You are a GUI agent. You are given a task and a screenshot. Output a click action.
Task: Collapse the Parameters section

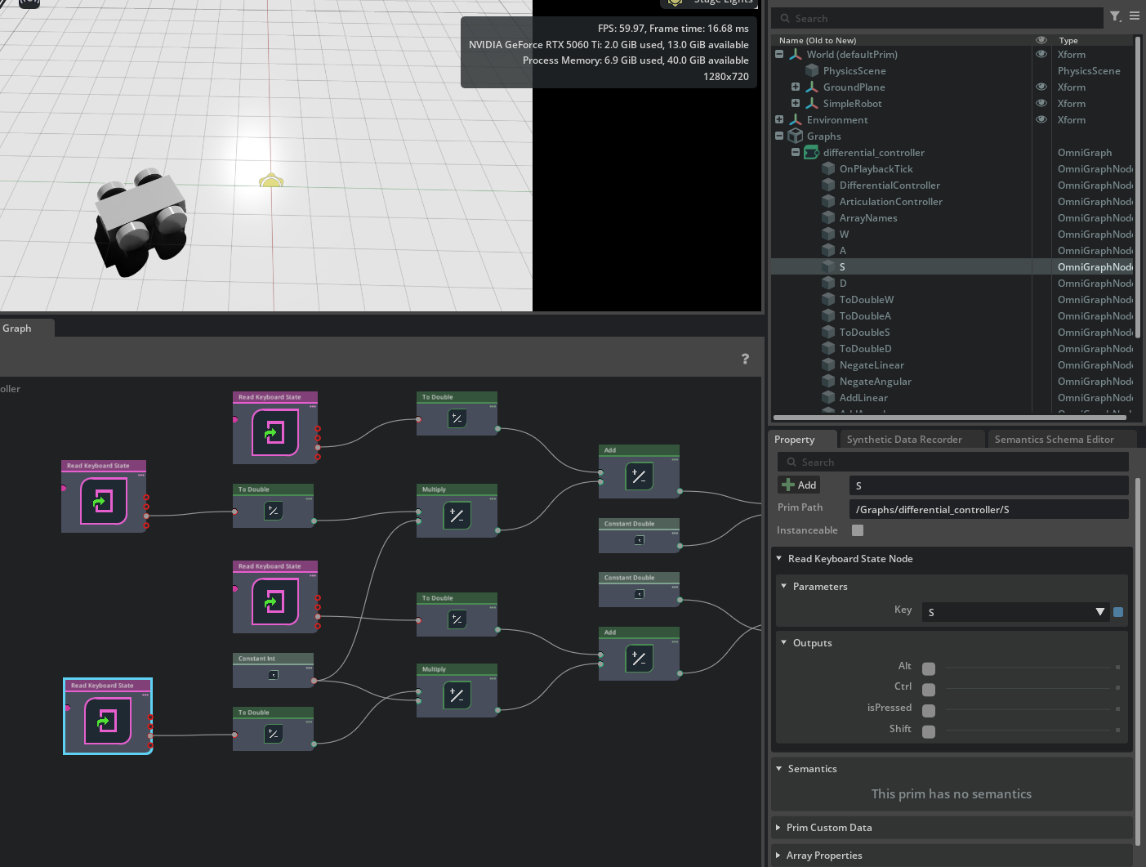coord(784,587)
